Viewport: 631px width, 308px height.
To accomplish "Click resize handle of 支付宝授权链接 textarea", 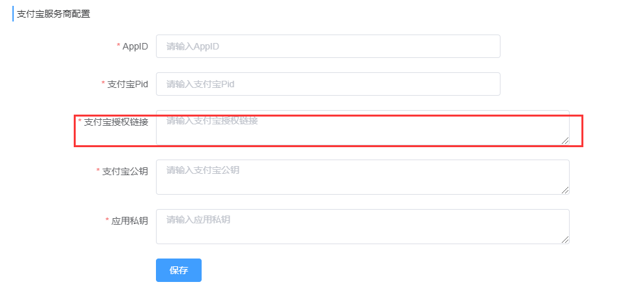I will [x=564, y=140].
